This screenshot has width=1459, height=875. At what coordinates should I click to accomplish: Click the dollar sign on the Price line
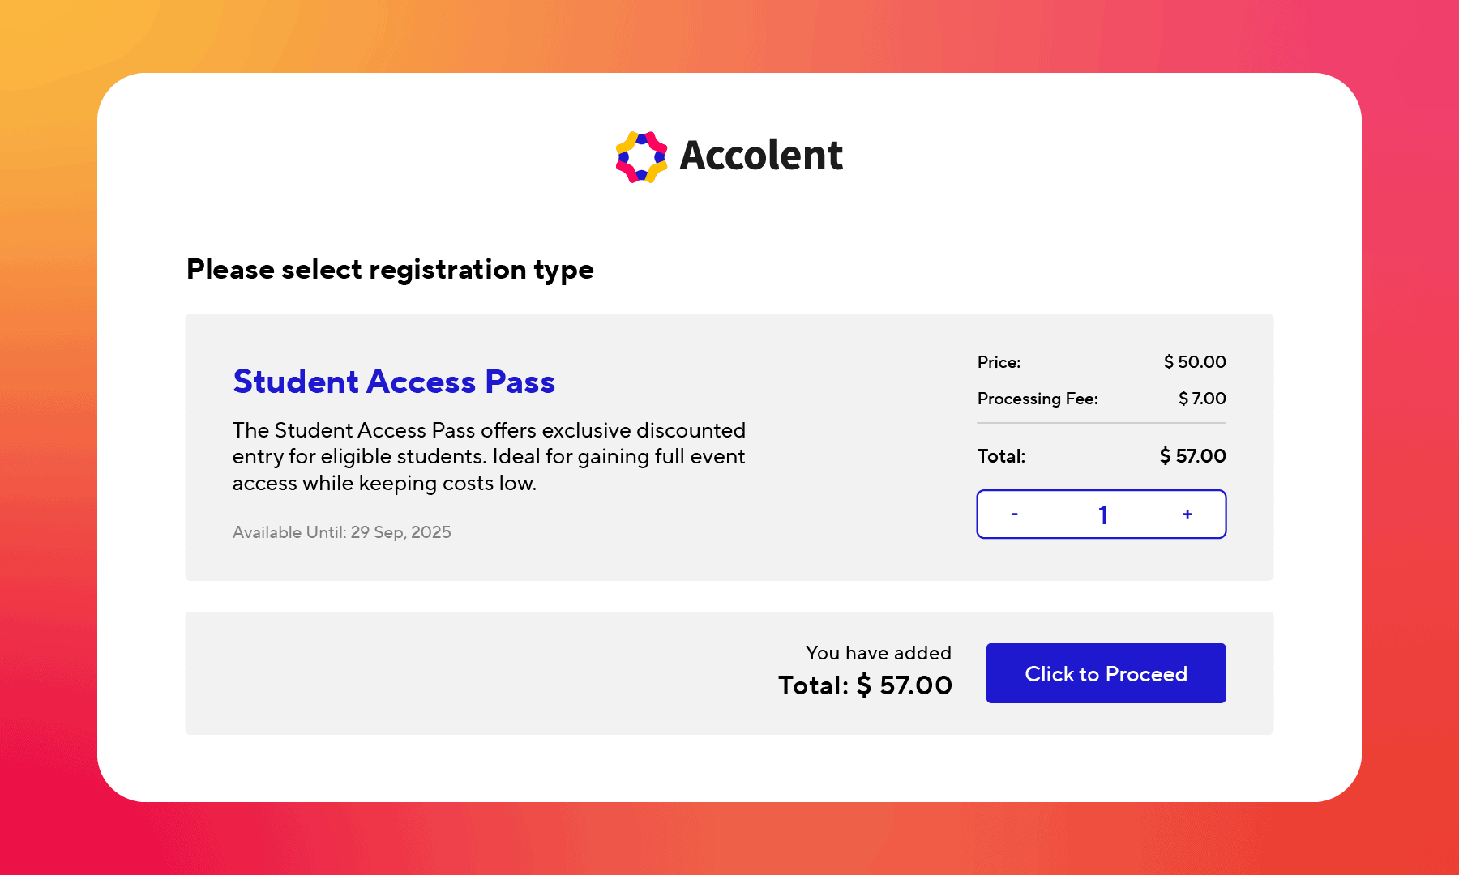pyautogui.click(x=1170, y=362)
